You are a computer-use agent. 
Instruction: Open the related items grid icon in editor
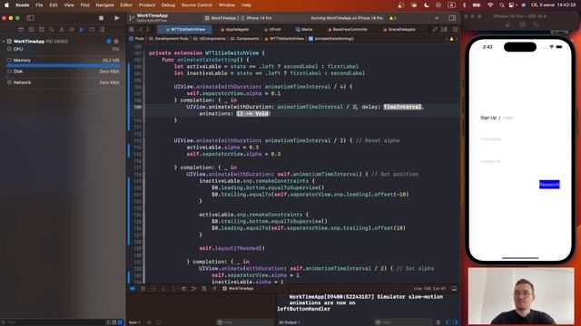click(x=132, y=30)
